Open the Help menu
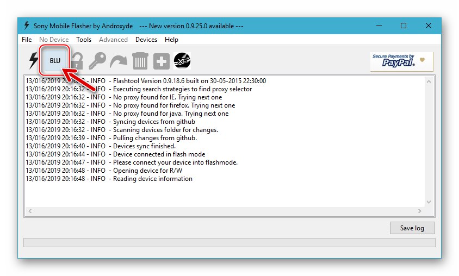This screenshot has height=276, width=459. [x=171, y=40]
